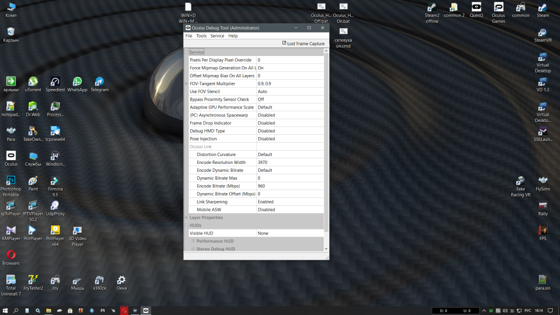Select Photoshop Portable desktop icon
Viewport: 560px width, 315px height.
(11, 186)
